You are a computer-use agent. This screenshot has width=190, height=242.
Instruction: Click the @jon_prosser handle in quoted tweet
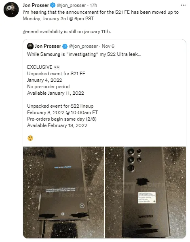[83, 46]
